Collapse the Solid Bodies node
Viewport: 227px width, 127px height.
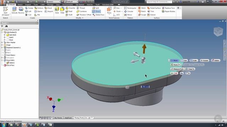coord(2,32)
